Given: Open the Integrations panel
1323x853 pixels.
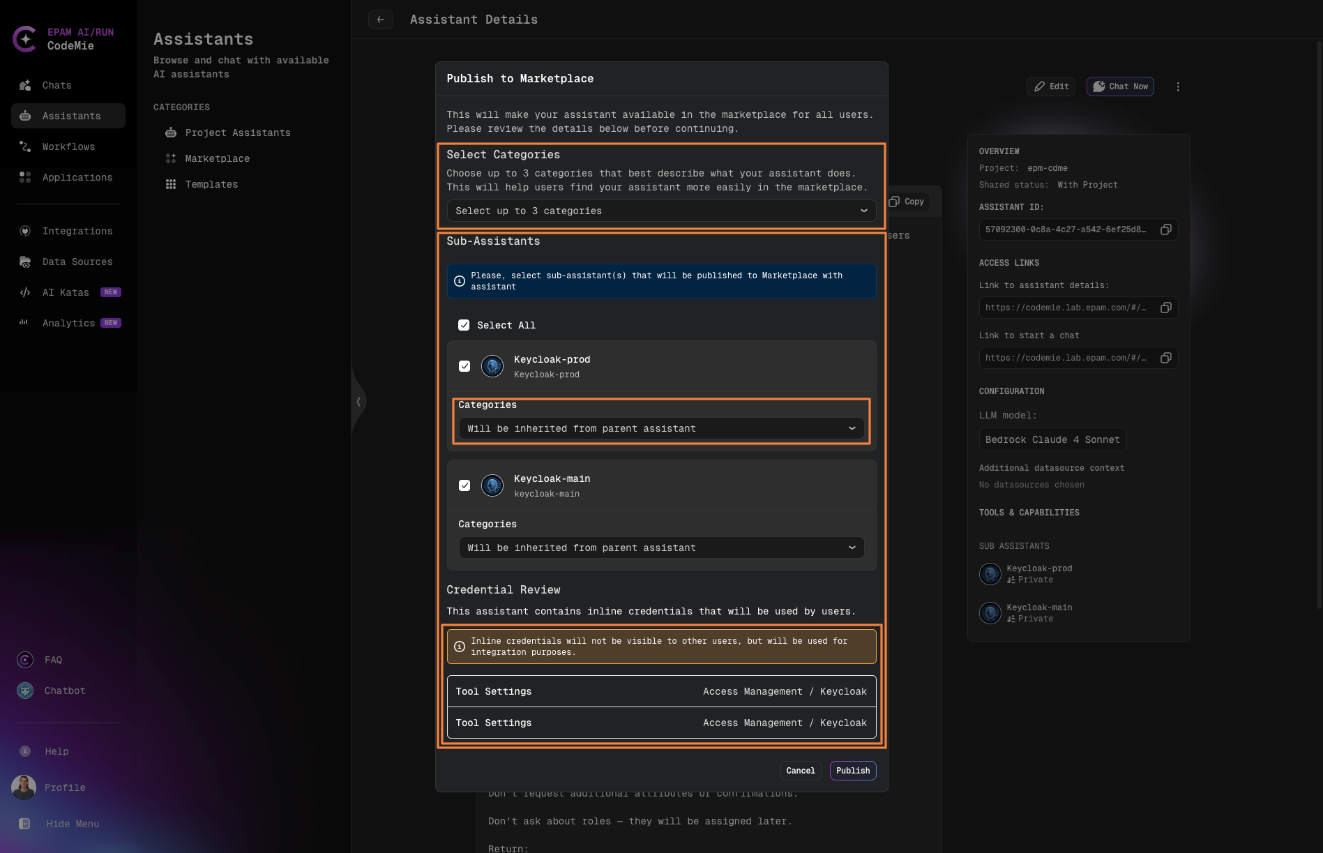Looking at the screenshot, I should (77, 231).
